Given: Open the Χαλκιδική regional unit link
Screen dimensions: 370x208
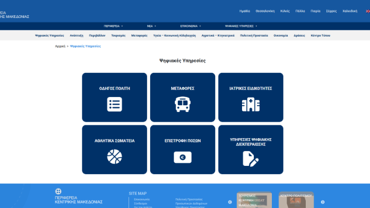Looking at the screenshot, I should [x=349, y=10].
